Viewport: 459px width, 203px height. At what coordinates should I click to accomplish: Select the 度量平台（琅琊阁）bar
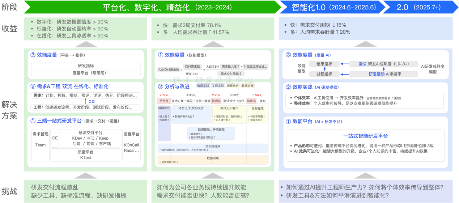(x=86, y=73)
